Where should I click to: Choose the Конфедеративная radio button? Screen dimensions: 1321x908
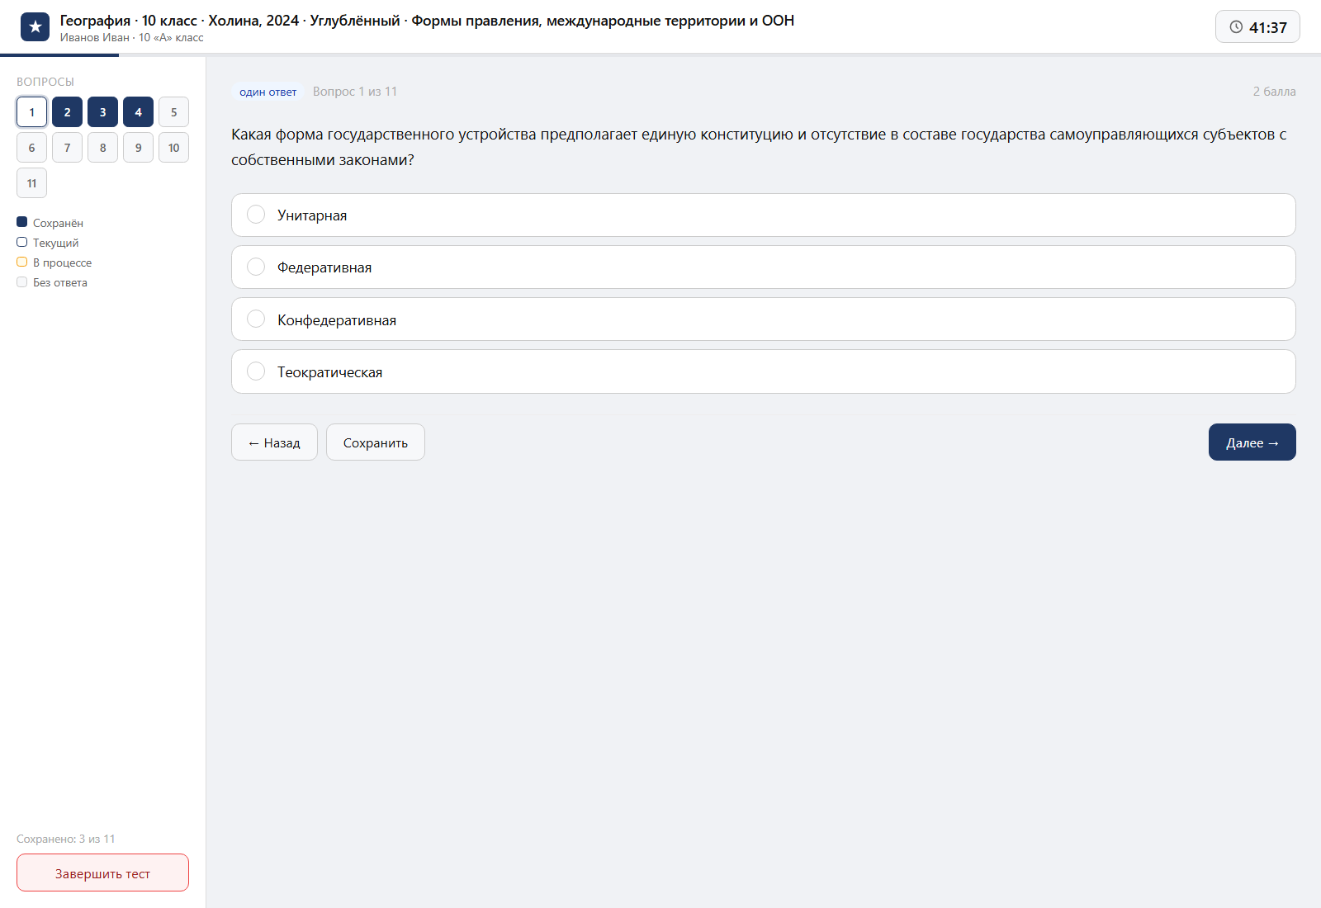click(256, 319)
